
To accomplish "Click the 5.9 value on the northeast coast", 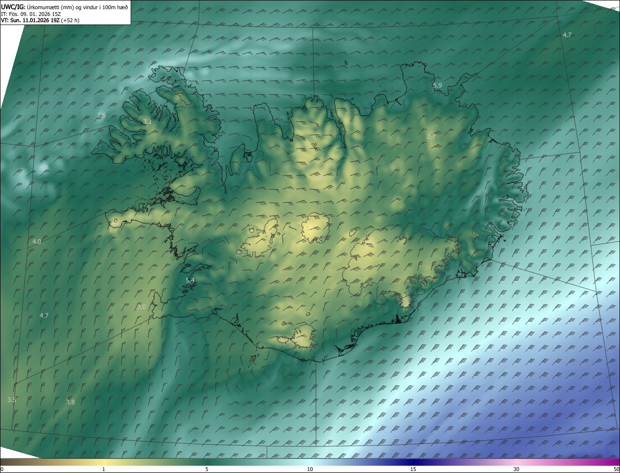I will point(437,86).
